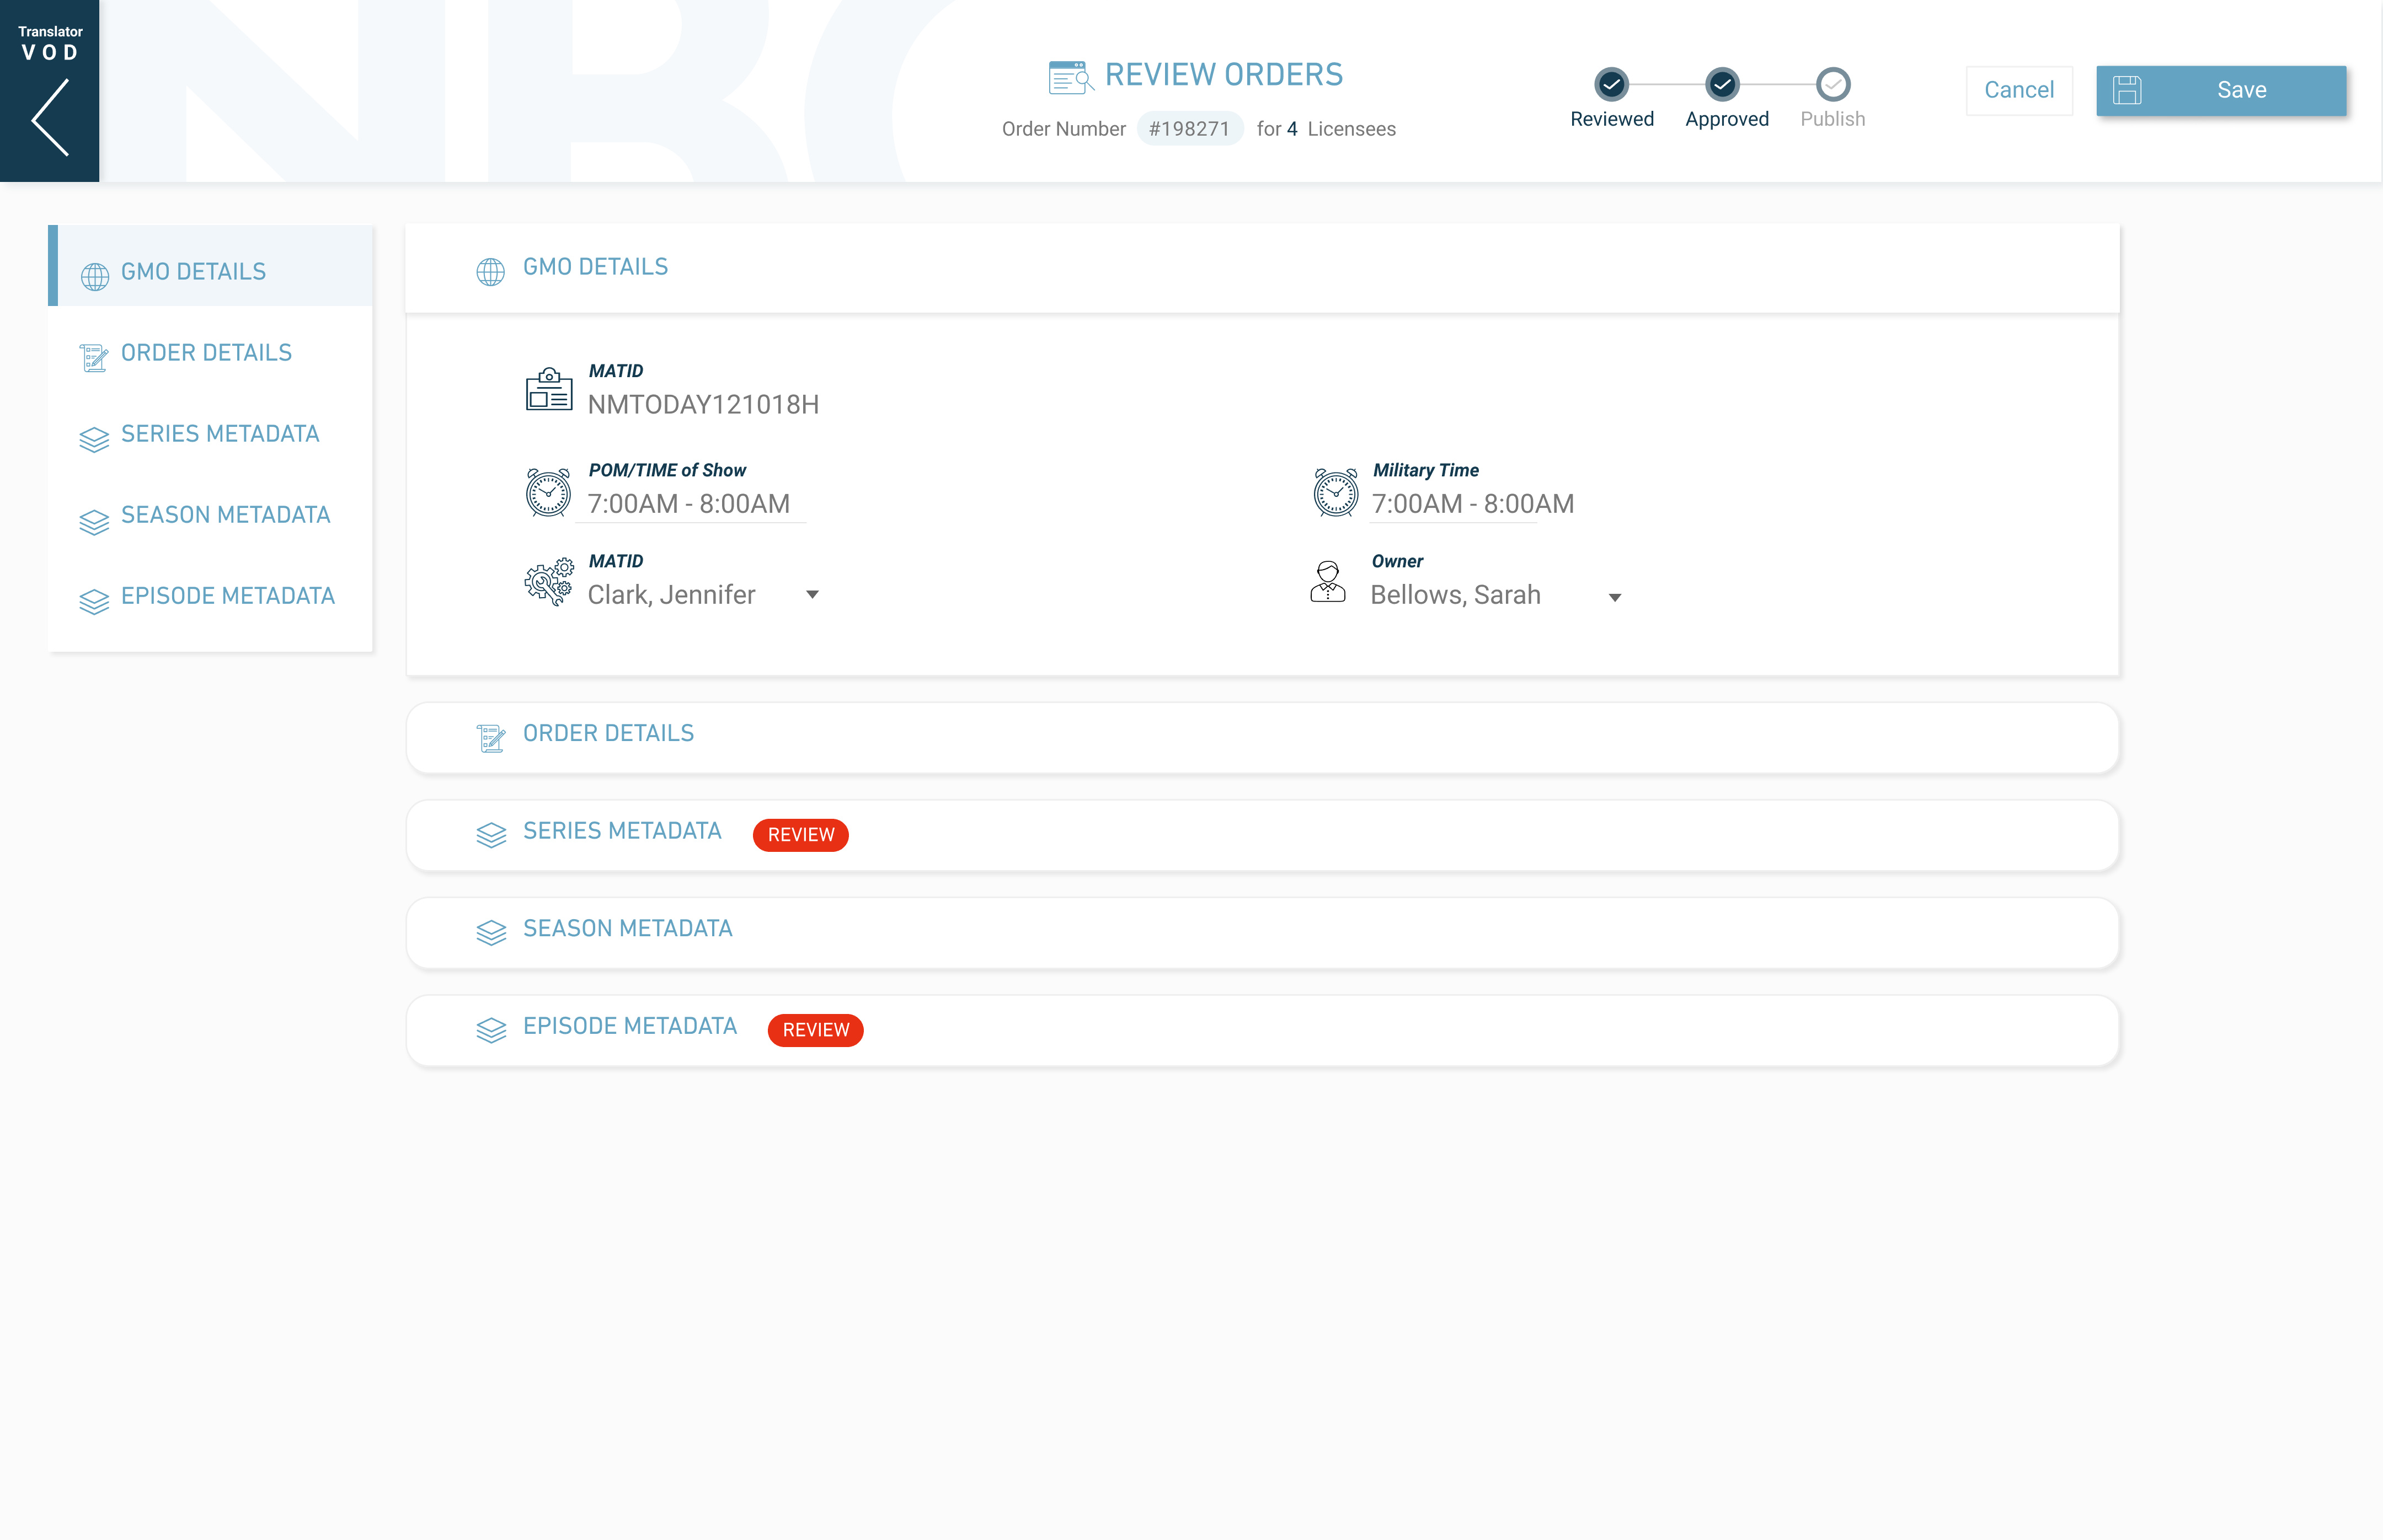The width and height of the screenshot is (2383, 1540).
Task: Click the POM/TIME of Show alarm clock icon
Action: click(548, 492)
